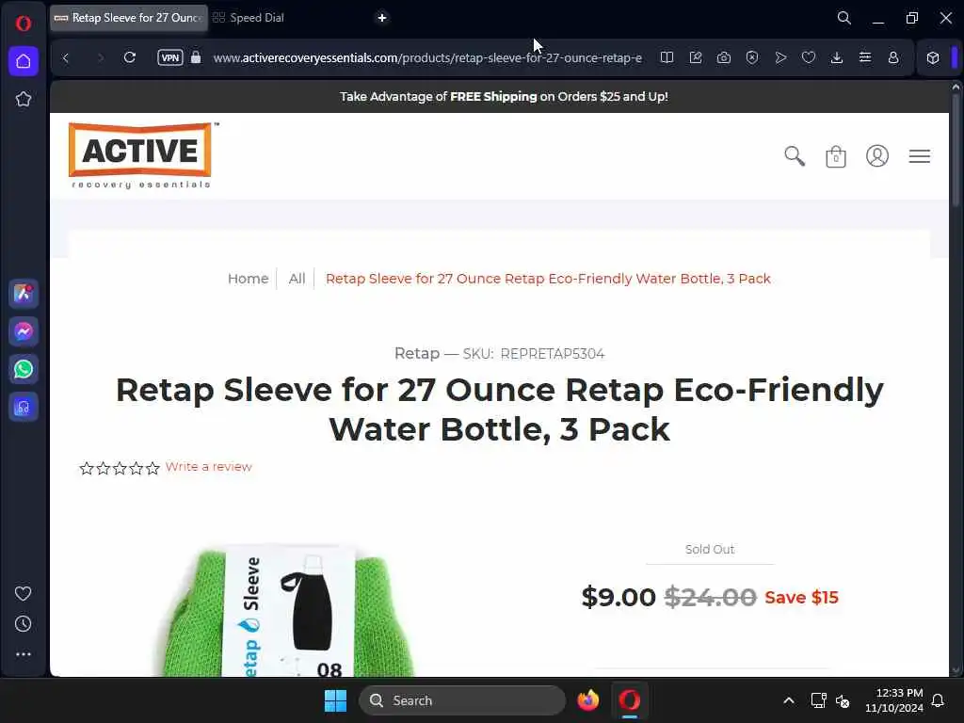This screenshot has height=723, width=964.
Task: Open reader mode book icon
Action: (667, 57)
